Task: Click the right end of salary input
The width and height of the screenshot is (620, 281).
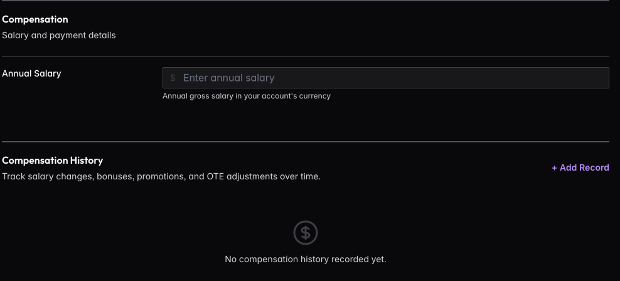Action: tap(599, 78)
